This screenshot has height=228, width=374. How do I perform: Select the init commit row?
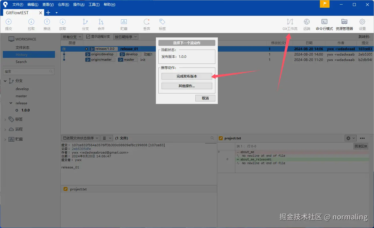[217, 60]
